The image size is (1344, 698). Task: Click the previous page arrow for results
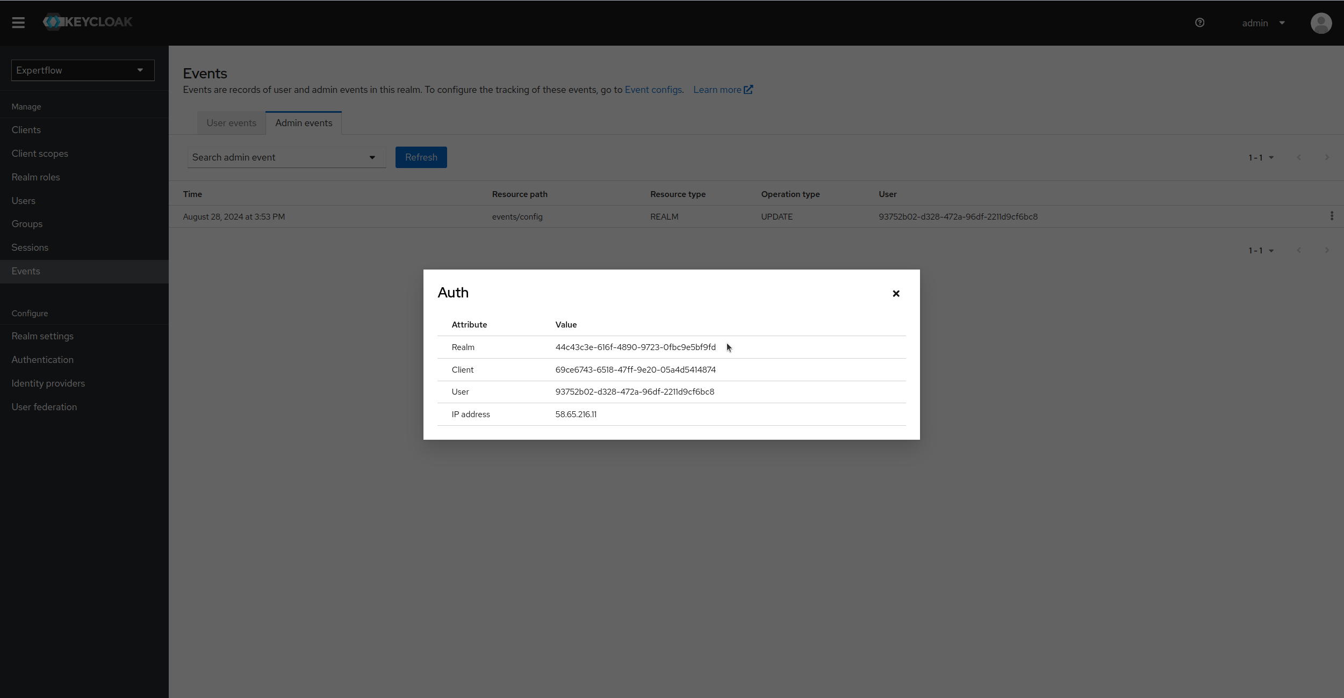1299,157
